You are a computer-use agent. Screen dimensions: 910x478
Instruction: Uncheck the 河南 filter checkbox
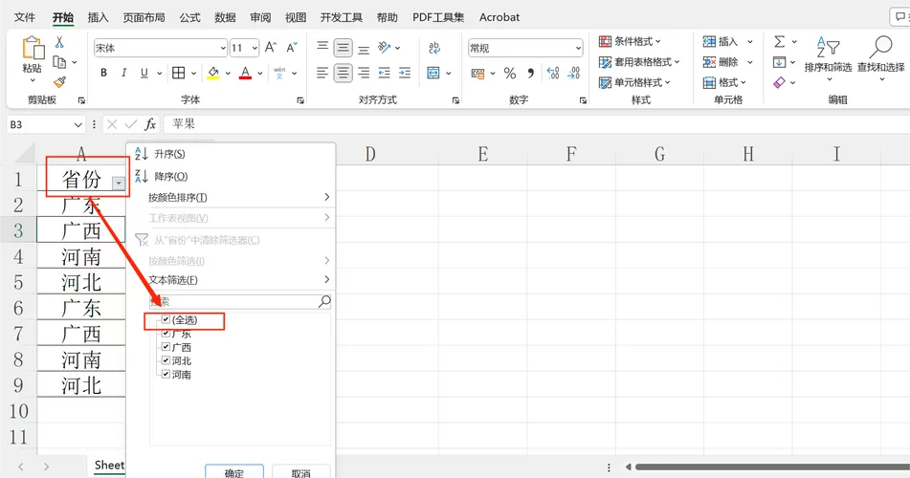pyautogui.click(x=166, y=374)
